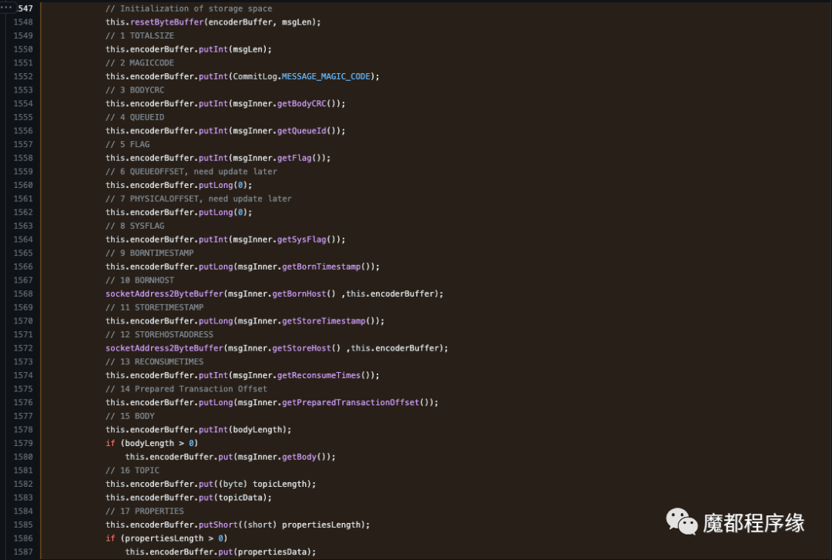Click the comment '// 15 BODY'

(x=130, y=416)
